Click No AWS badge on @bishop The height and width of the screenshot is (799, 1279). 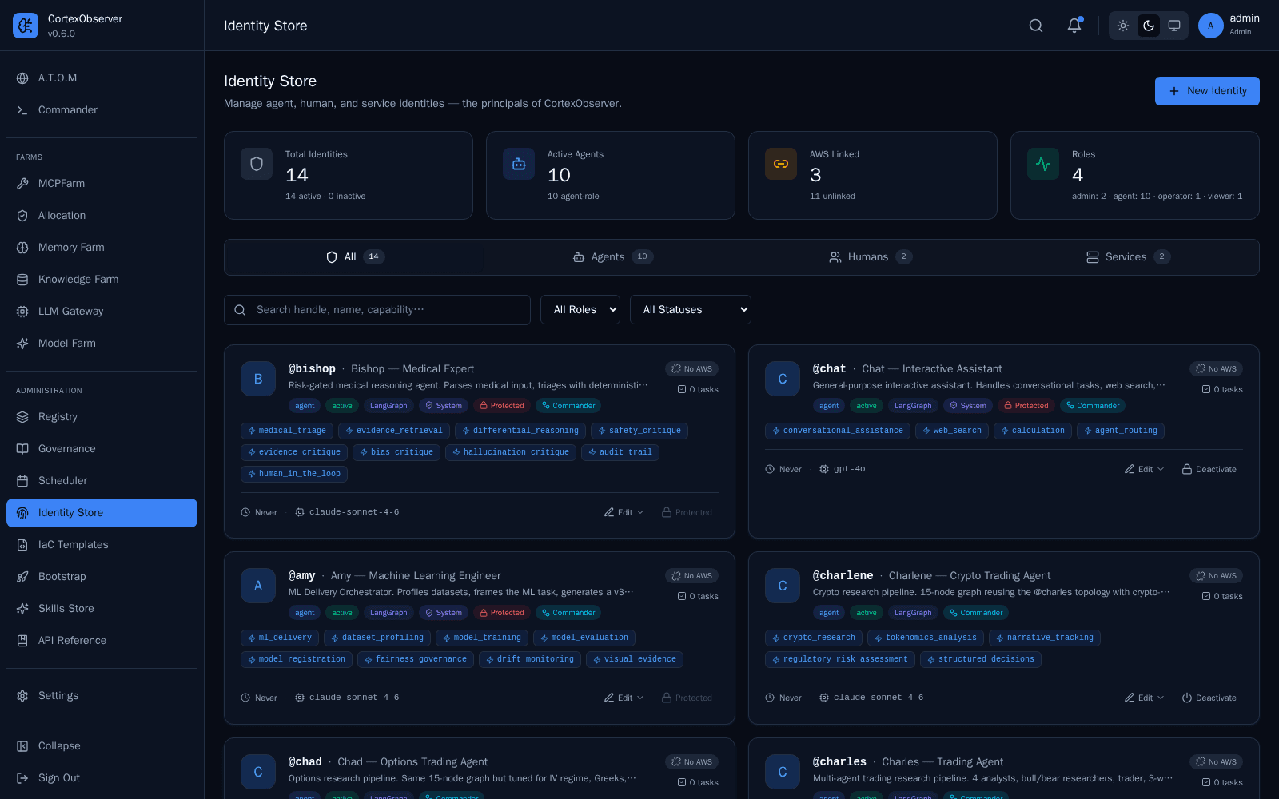(691, 369)
